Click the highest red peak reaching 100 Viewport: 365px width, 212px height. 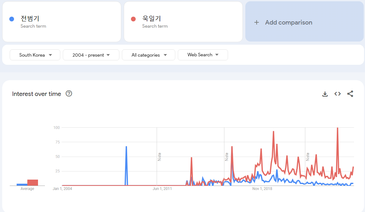point(337,128)
